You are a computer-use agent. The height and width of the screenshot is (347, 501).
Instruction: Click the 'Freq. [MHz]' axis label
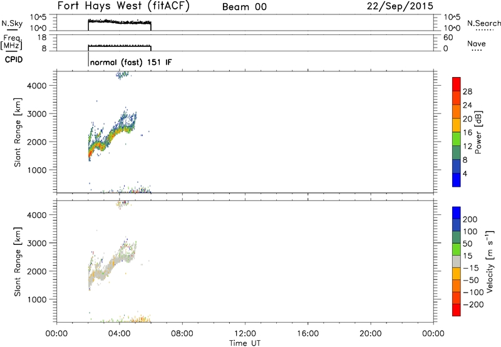(12, 42)
